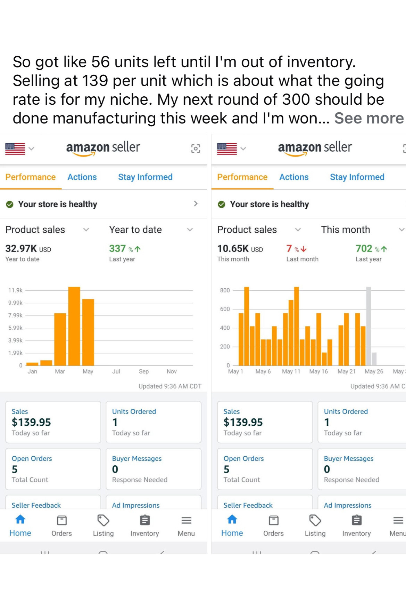Click the See more link in the post
Viewport: 406px width, 610px height.
(x=369, y=118)
